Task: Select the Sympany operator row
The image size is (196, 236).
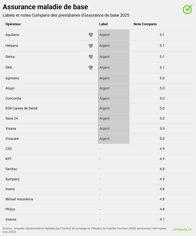Action: [x=12, y=179]
